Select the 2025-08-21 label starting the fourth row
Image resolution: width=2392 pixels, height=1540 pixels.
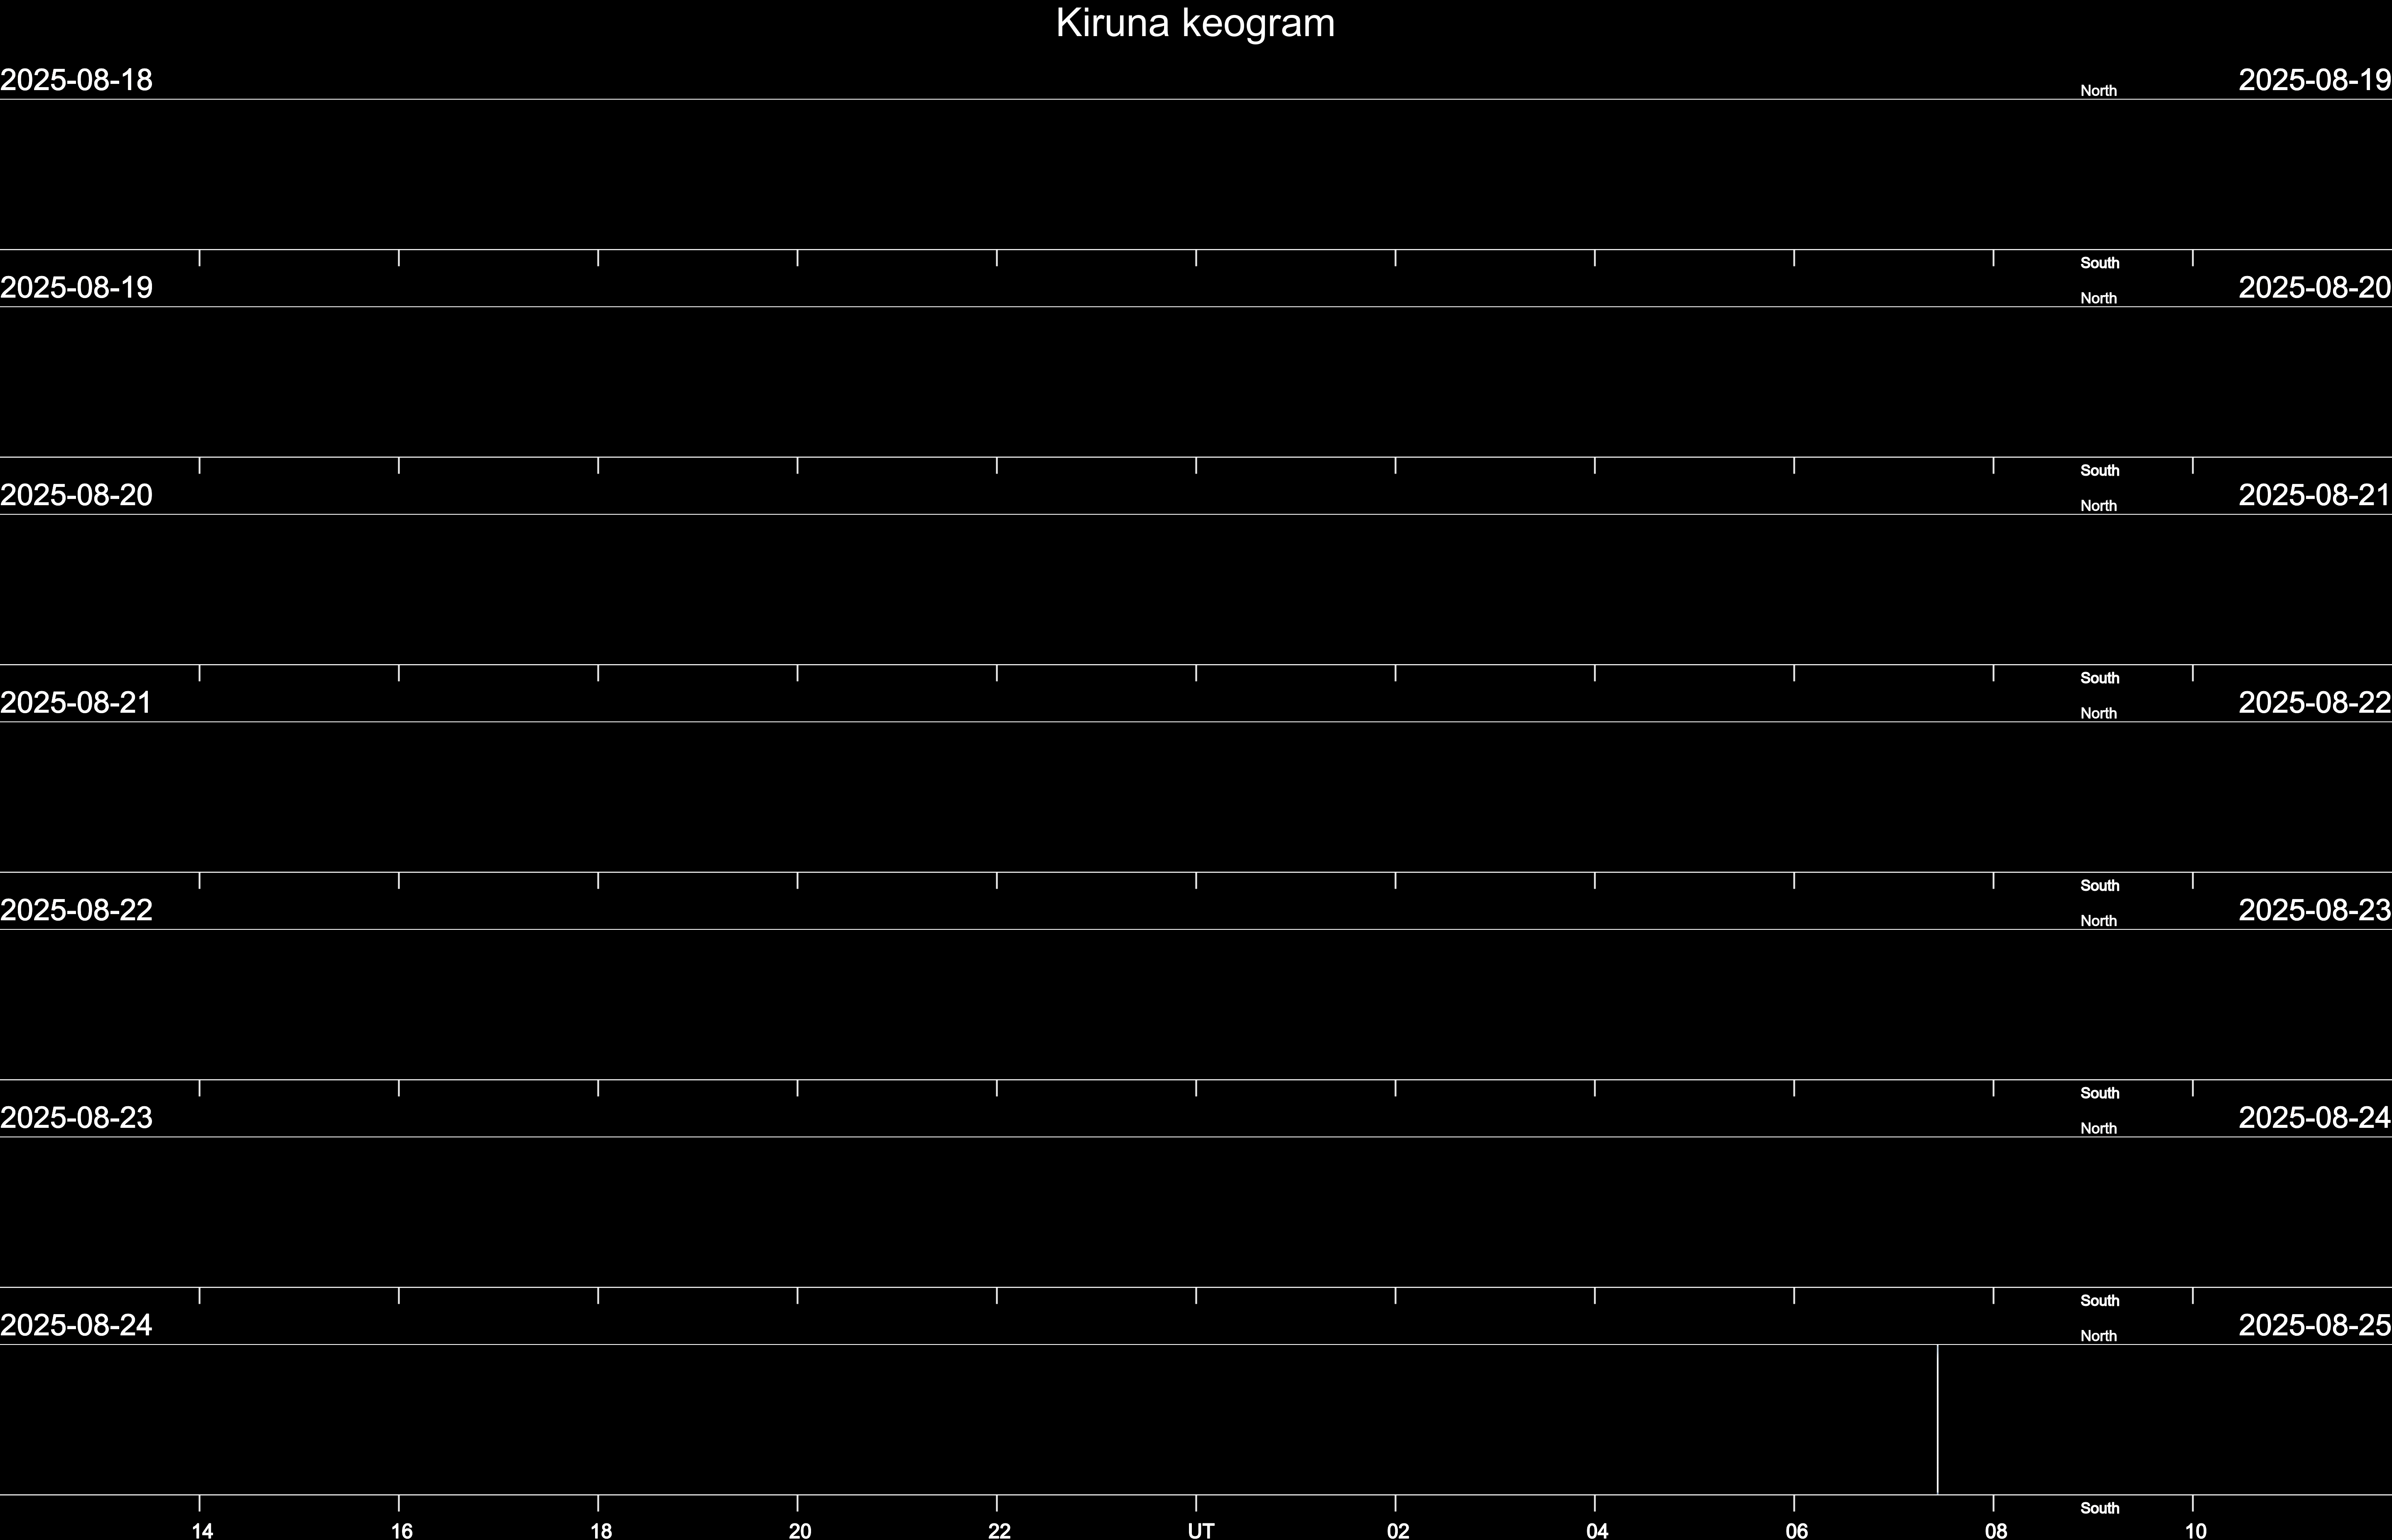point(76,703)
